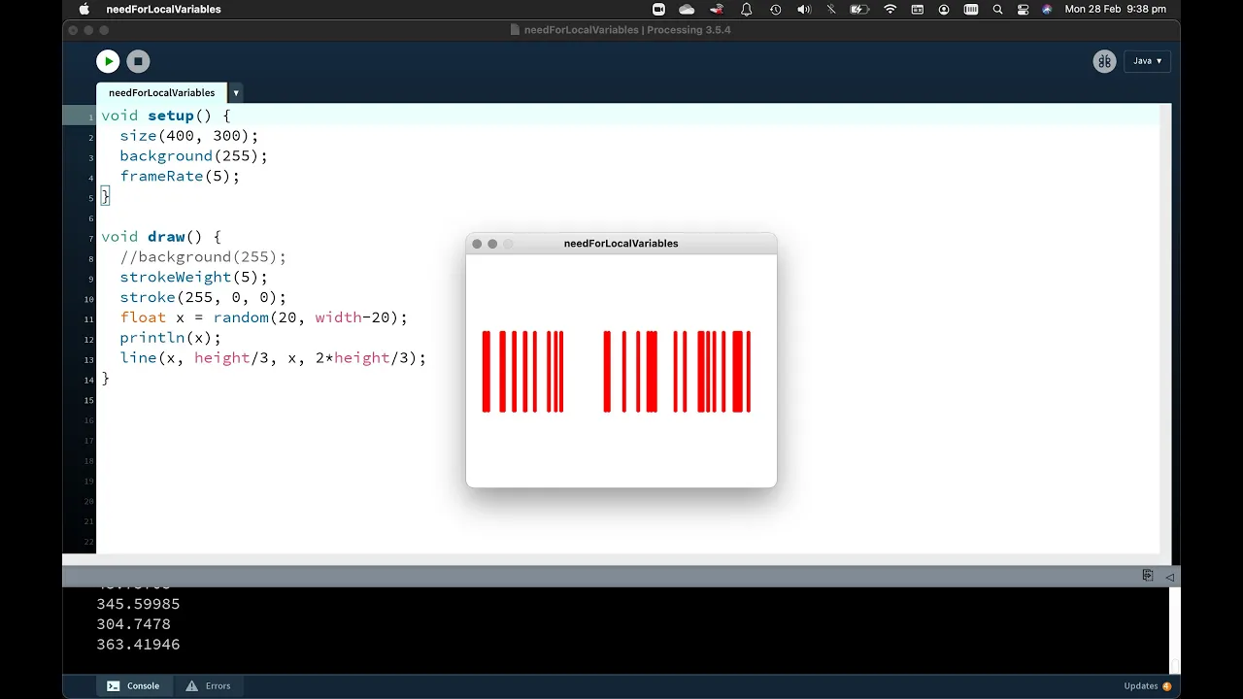
Task: Click the commented line '//background(255);'
Action: 204,256
